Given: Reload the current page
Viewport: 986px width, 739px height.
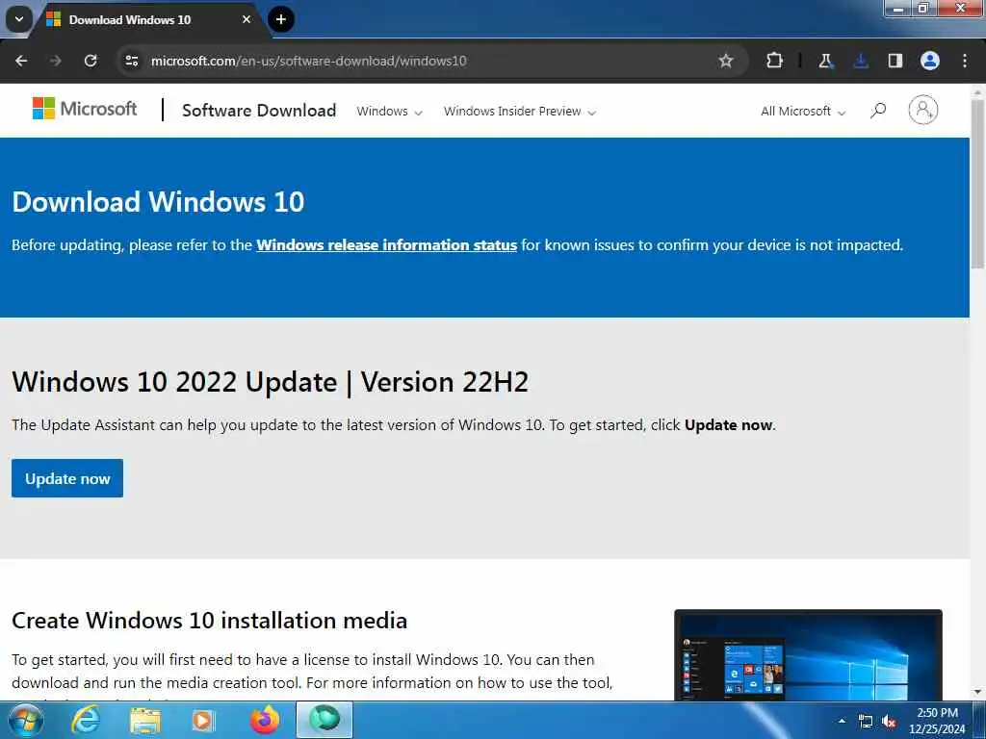Looking at the screenshot, I should pyautogui.click(x=91, y=61).
